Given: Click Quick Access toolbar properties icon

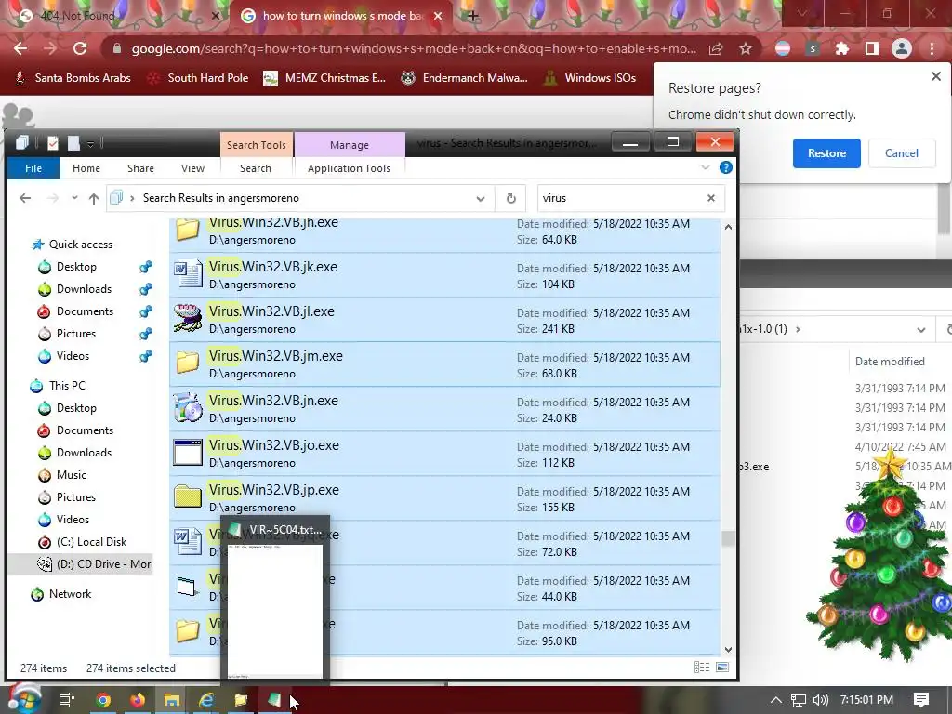Looking at the screenshot, I should coord(53,143).
